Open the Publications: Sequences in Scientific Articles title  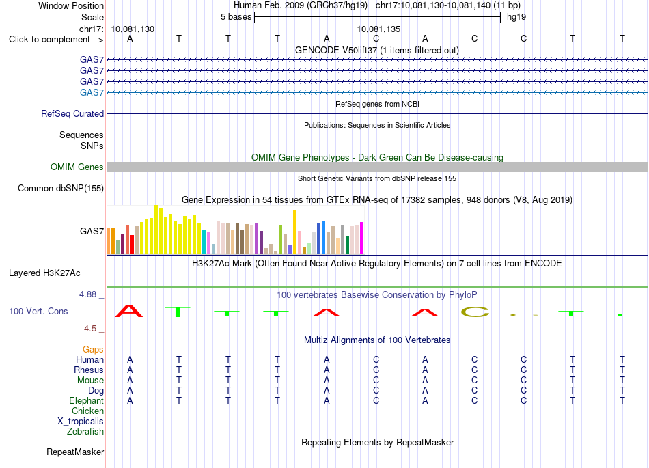[x=377, y=126]
